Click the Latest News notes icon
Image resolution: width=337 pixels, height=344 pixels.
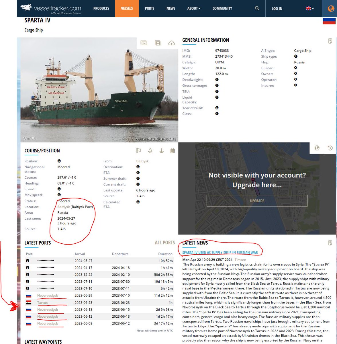click(x=330, y=243)
